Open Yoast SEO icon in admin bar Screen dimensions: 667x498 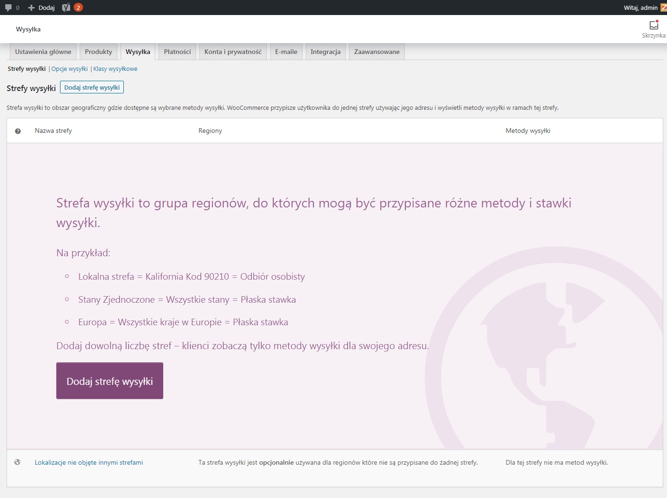click(x=66, y=8)
